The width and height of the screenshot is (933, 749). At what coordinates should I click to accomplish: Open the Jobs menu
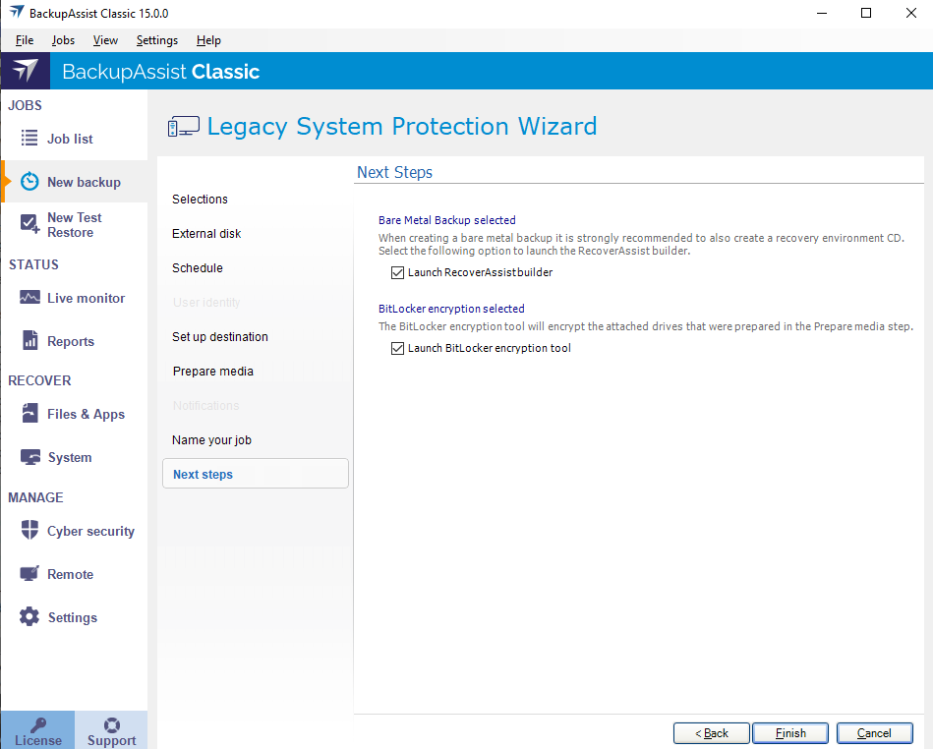click(63, 40)
